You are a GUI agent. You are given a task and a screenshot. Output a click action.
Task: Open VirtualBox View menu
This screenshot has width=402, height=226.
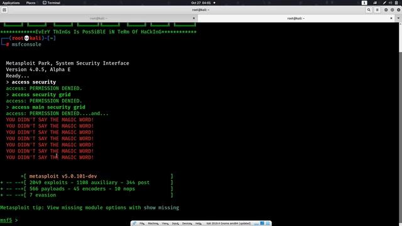click(x=165, y=223)
